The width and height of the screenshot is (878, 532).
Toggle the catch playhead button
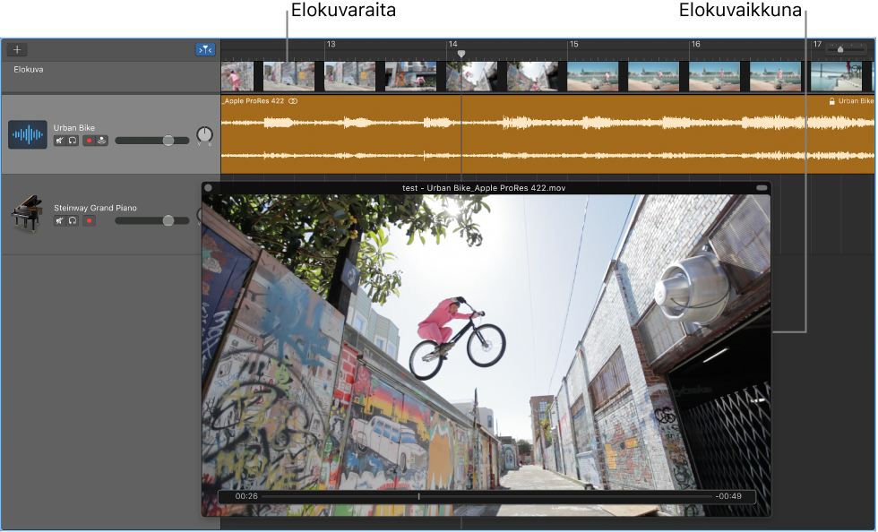pos(205,50)
